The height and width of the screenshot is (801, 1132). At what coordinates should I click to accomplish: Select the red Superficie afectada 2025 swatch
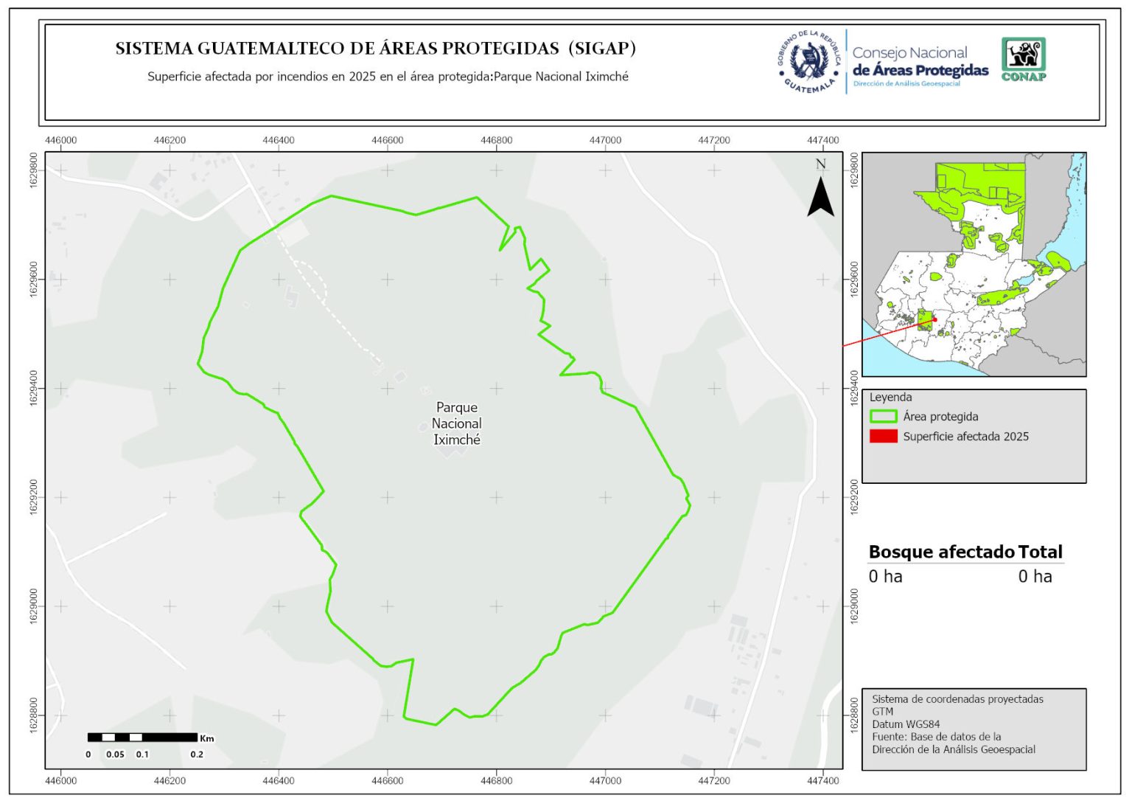pyautogui.click(x=883, y=437)
